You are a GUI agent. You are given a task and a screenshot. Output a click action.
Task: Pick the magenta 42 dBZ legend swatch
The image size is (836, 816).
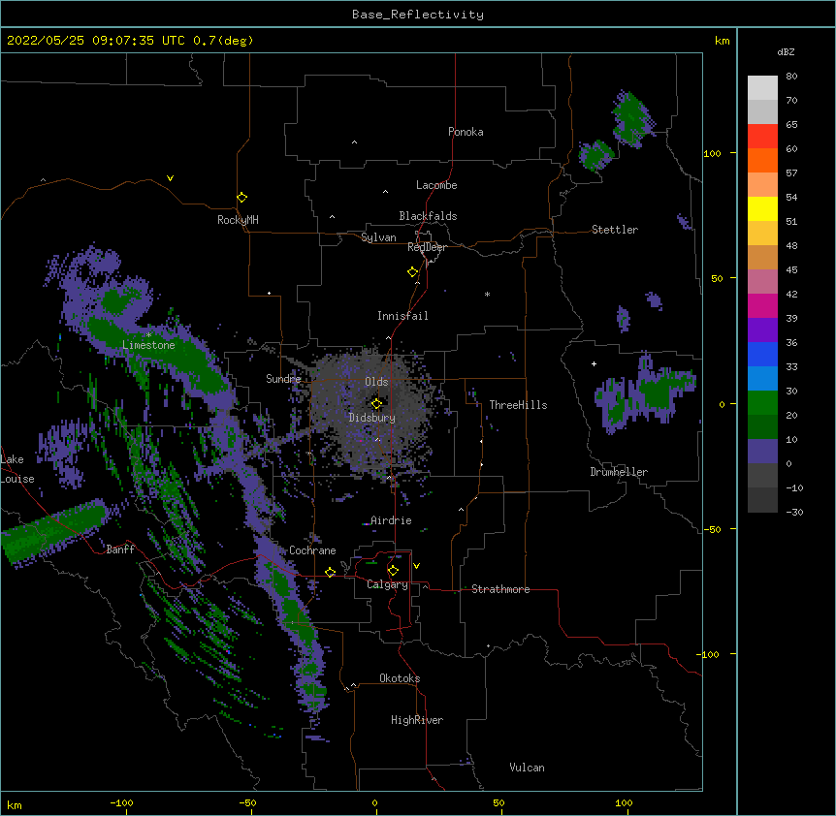pos(762,305)
